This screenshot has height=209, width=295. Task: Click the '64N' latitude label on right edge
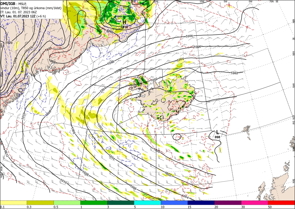tap(293, 85)
